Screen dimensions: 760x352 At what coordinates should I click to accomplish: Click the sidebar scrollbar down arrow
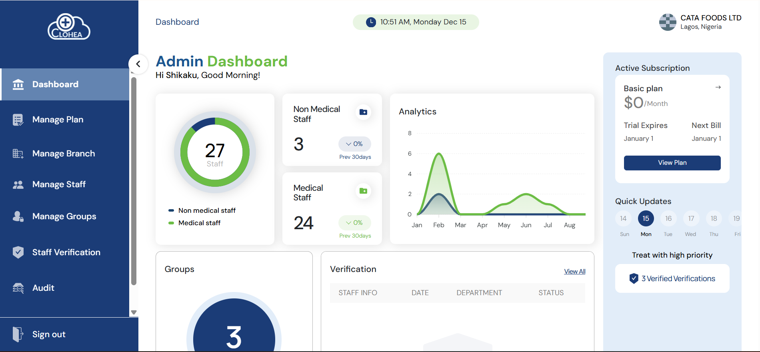134,312
